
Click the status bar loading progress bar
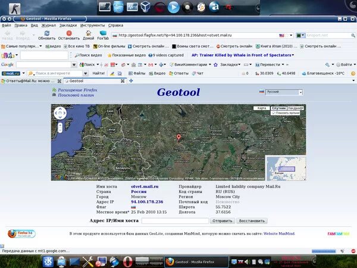324,251
